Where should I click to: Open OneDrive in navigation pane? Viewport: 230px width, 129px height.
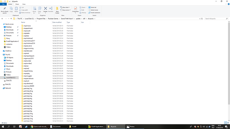click(x=8, y=51)
